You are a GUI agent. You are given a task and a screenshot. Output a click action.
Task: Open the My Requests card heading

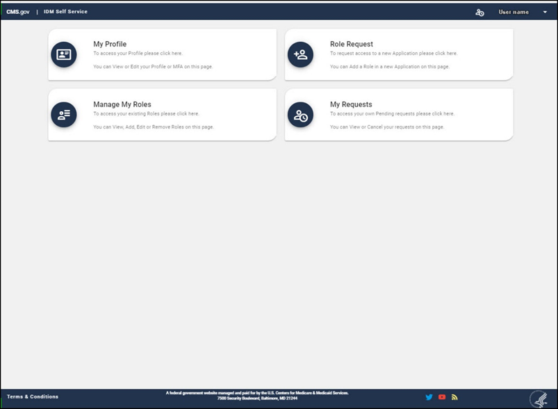point(350,104)
